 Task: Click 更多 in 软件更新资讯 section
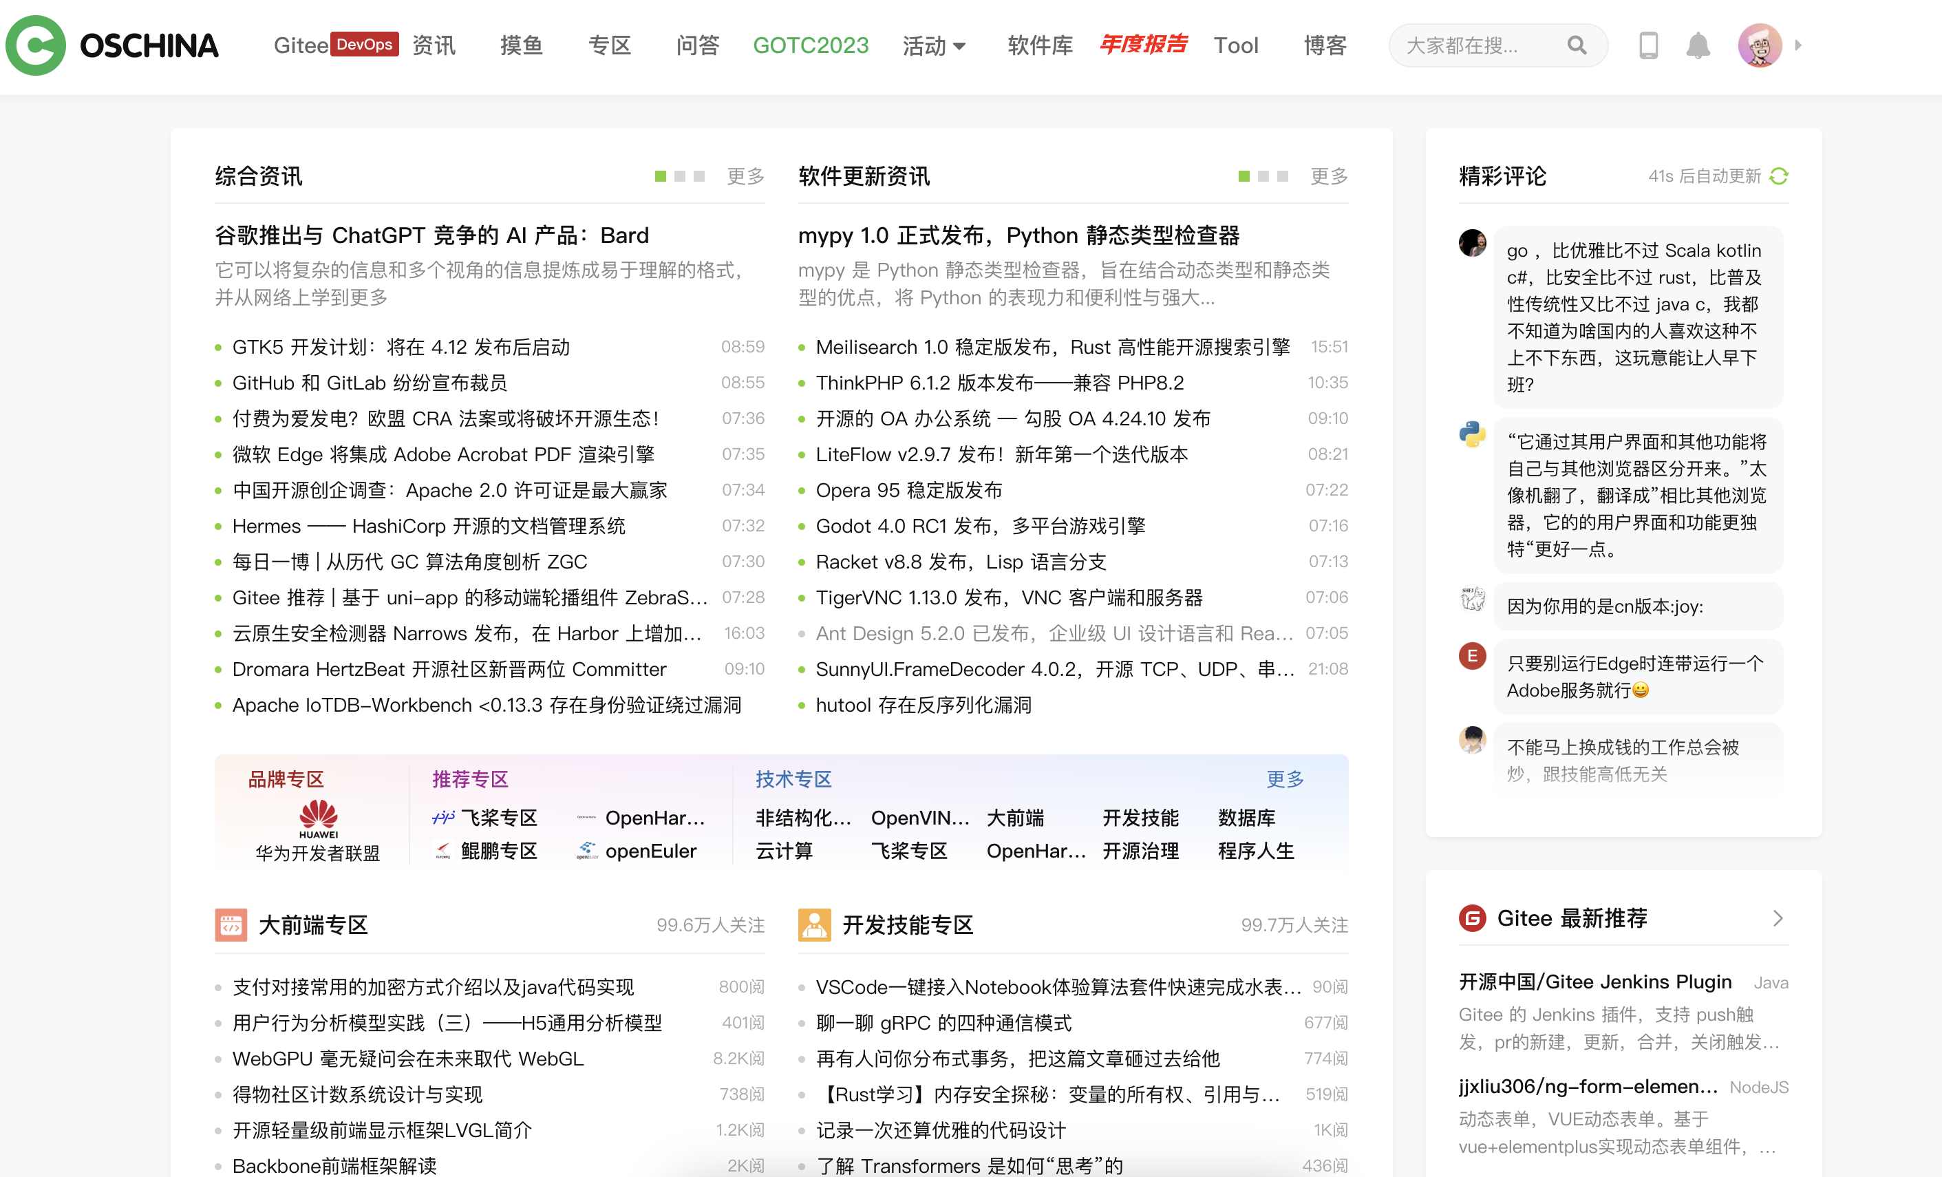[x=1329, y=176]
